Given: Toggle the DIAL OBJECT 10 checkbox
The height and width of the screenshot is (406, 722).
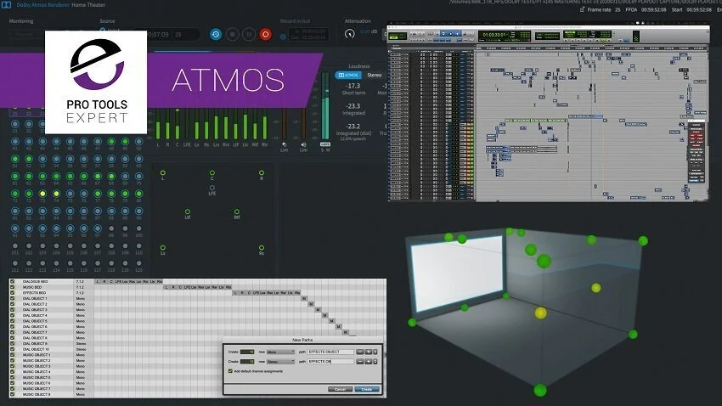Looking at the screenshot, I should click(13, 349).
